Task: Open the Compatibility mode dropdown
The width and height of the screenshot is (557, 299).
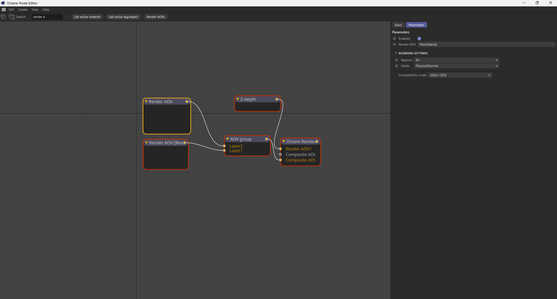Action: (460, 75)
